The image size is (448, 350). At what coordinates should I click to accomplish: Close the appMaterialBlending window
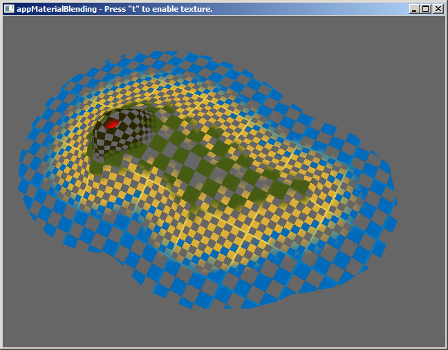[437, 9]
